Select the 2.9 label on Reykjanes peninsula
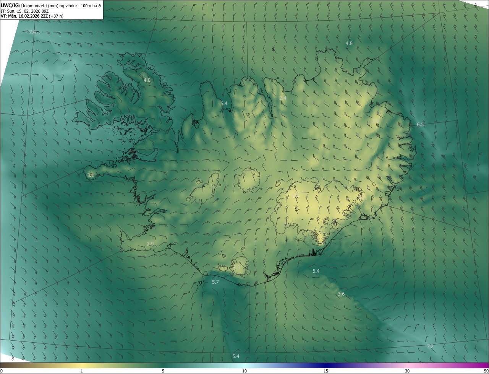The image size is (489, 374). pos(150,244)
